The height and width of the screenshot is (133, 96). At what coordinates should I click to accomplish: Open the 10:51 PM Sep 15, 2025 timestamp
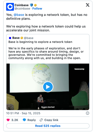click(x=23, y=113)
